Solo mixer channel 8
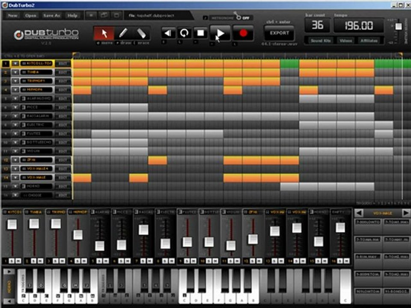The width and height of the screenshot is (411, 308). [165, 261]
